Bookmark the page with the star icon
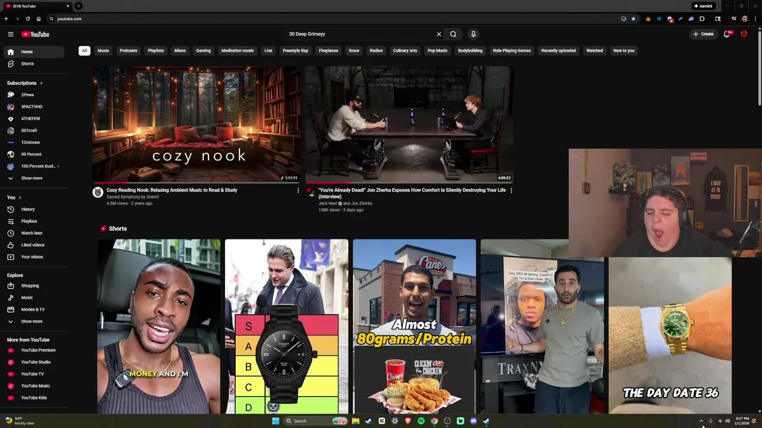This screenshot has width=762, height=428. (x=633, y=18)
